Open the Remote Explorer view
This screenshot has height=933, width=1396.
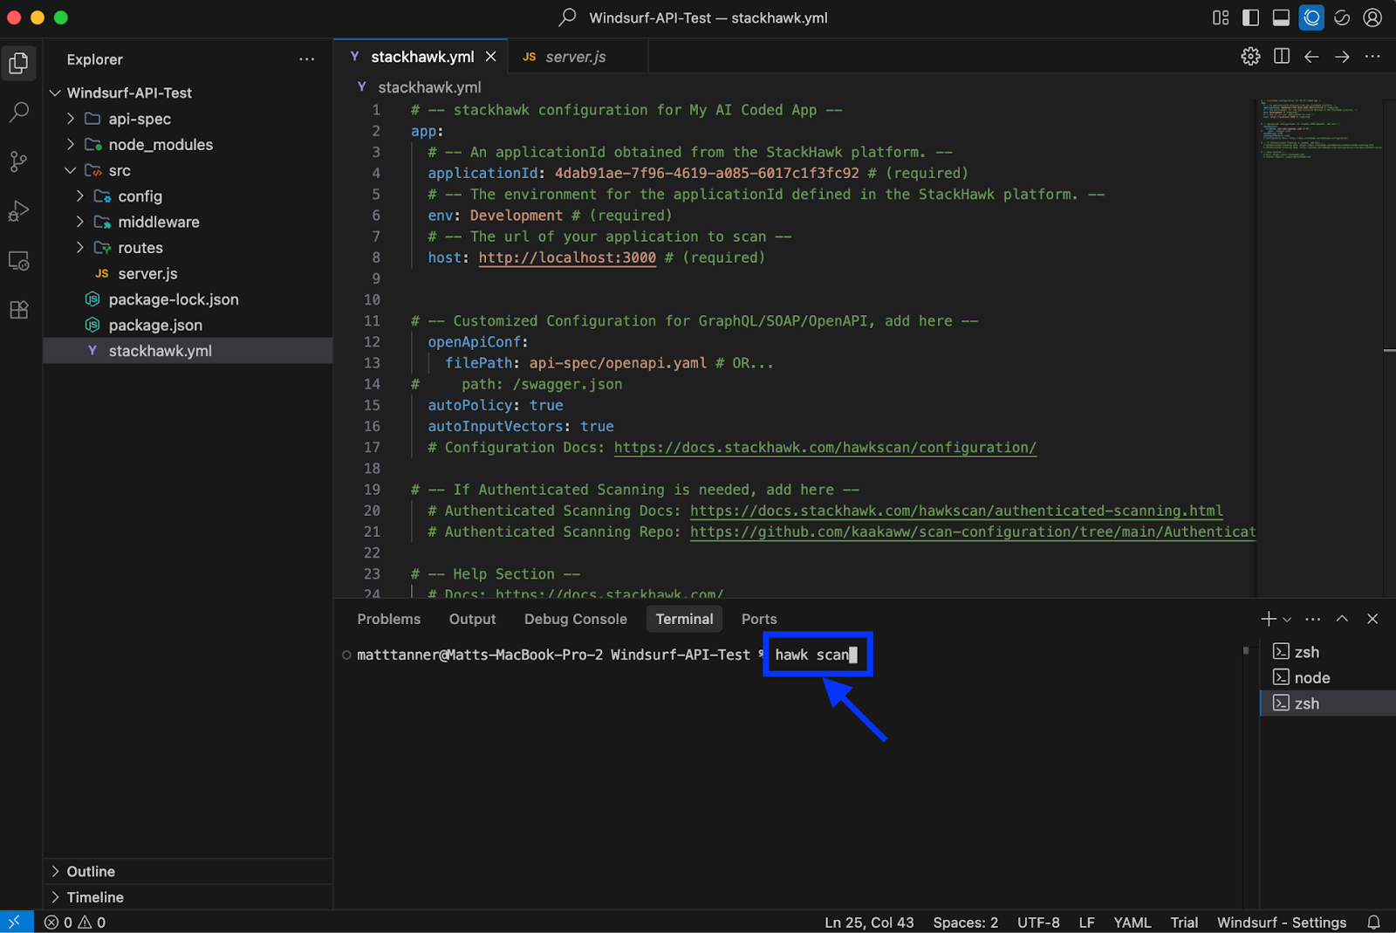click(18, 261)
